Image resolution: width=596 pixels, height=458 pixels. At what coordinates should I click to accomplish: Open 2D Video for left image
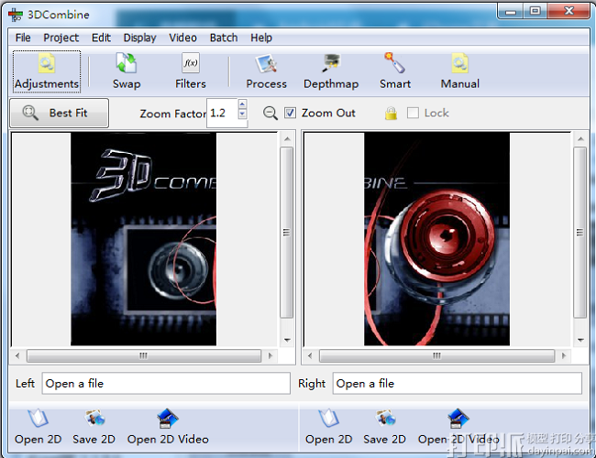point(168,427)
